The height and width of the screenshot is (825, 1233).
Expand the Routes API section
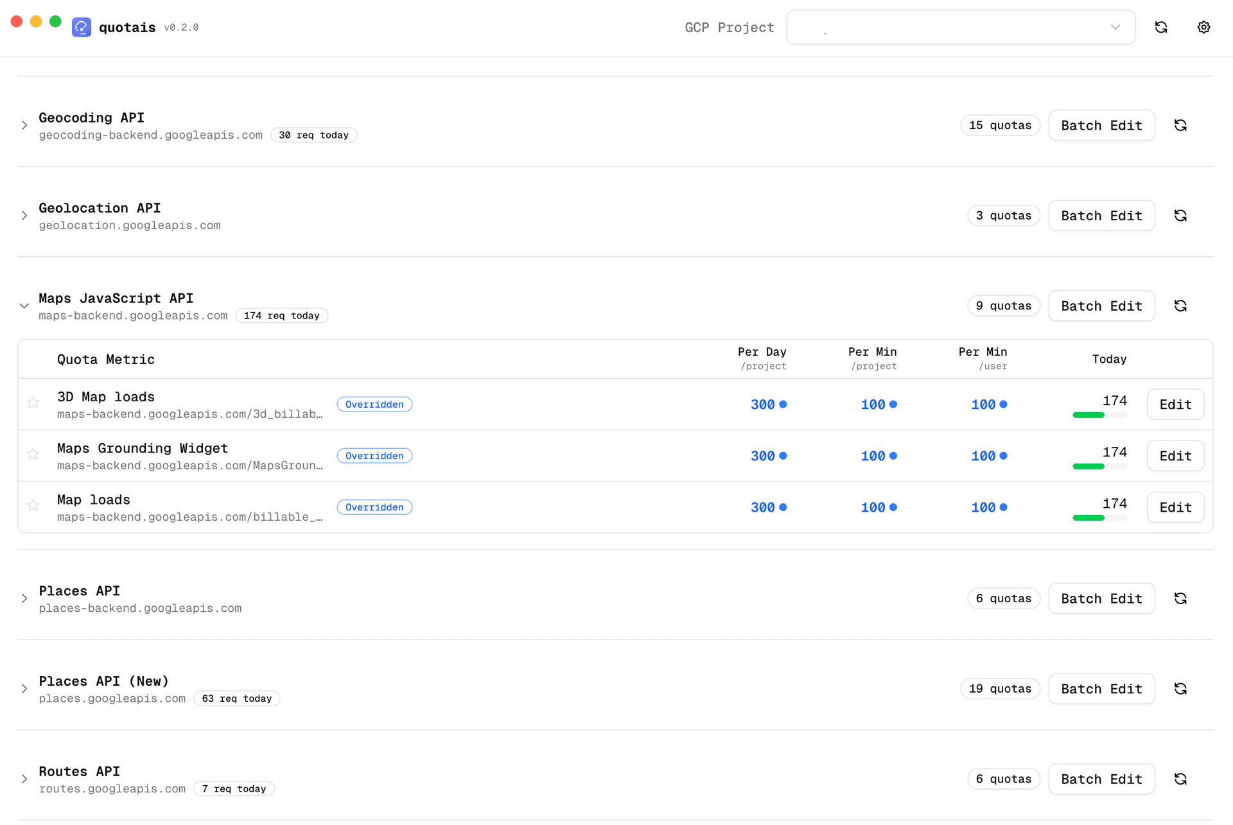[x=24, y=778]
